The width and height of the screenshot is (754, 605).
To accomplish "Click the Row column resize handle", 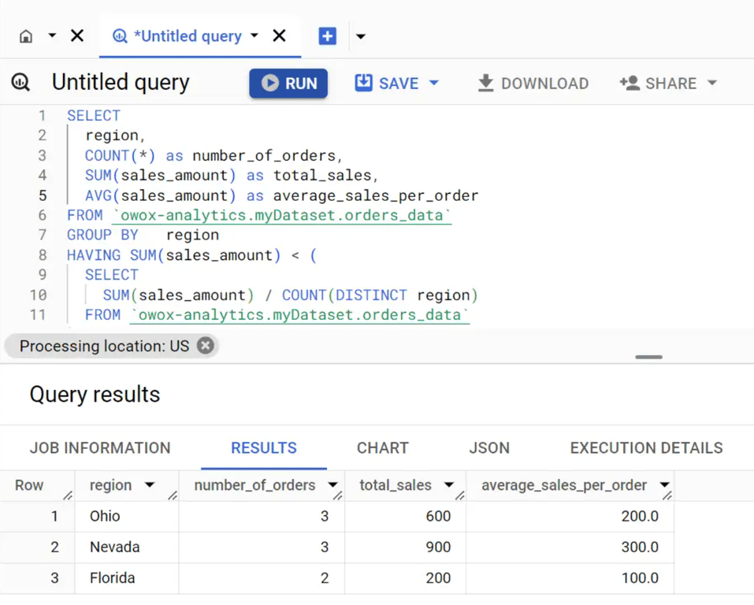I will point(68,496).
